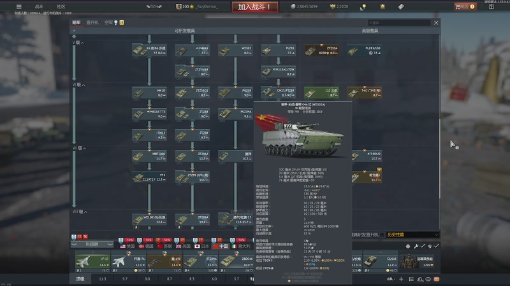510x286 pixels.
Task: Select the 美国 nation tab
Action: [127, 246]
